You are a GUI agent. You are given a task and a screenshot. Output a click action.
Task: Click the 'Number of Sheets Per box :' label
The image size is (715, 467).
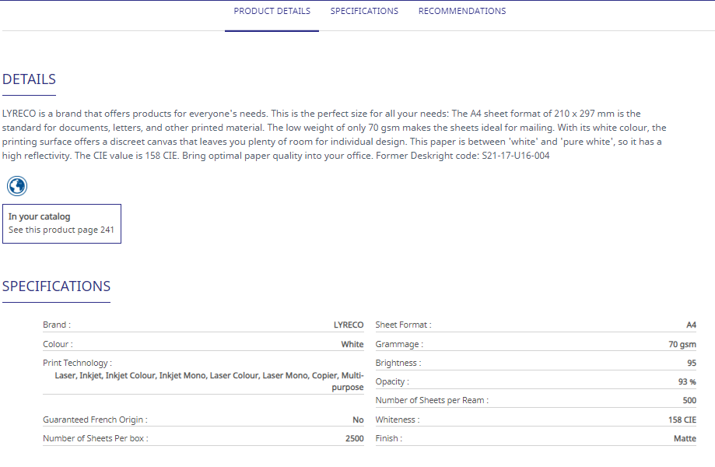[95, 439]
